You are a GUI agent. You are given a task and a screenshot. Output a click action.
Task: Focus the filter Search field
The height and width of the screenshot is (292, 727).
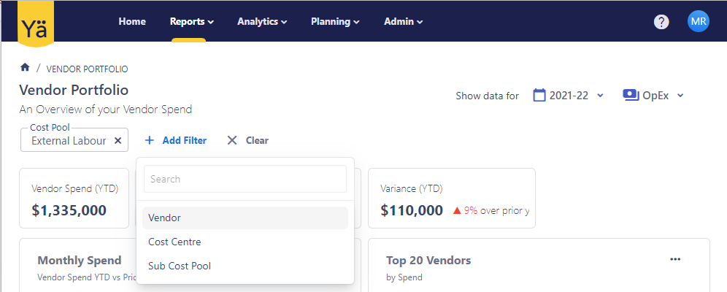[x=245, y=179]
